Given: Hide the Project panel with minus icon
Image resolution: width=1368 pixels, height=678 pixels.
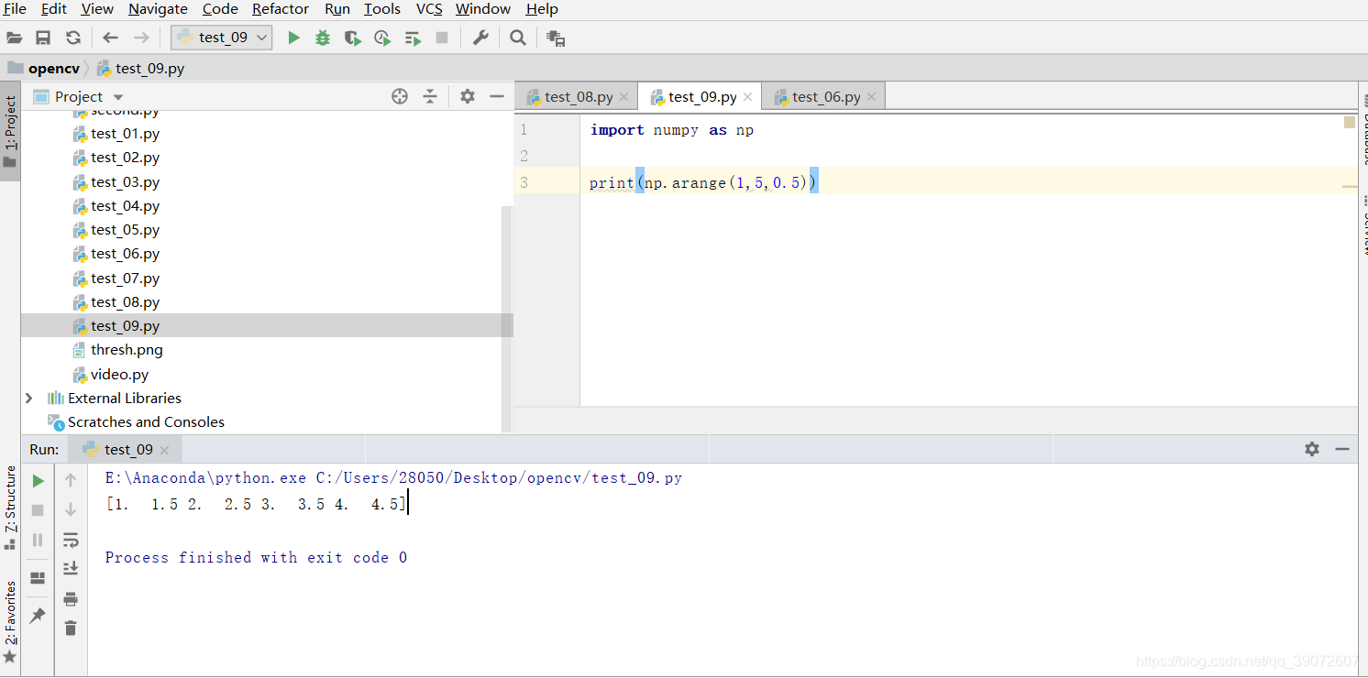Looking at the screenshot, I should coord(497,96).
